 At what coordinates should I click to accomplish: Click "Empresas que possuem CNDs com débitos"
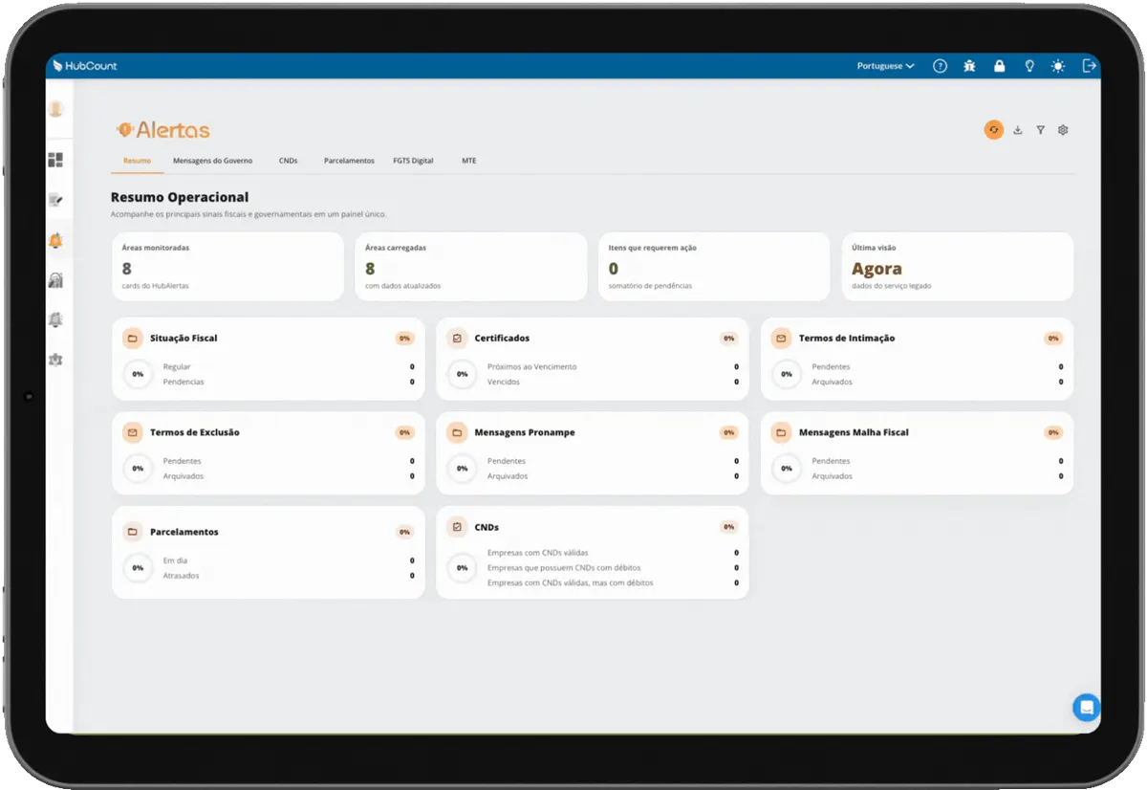click(613, 567)
